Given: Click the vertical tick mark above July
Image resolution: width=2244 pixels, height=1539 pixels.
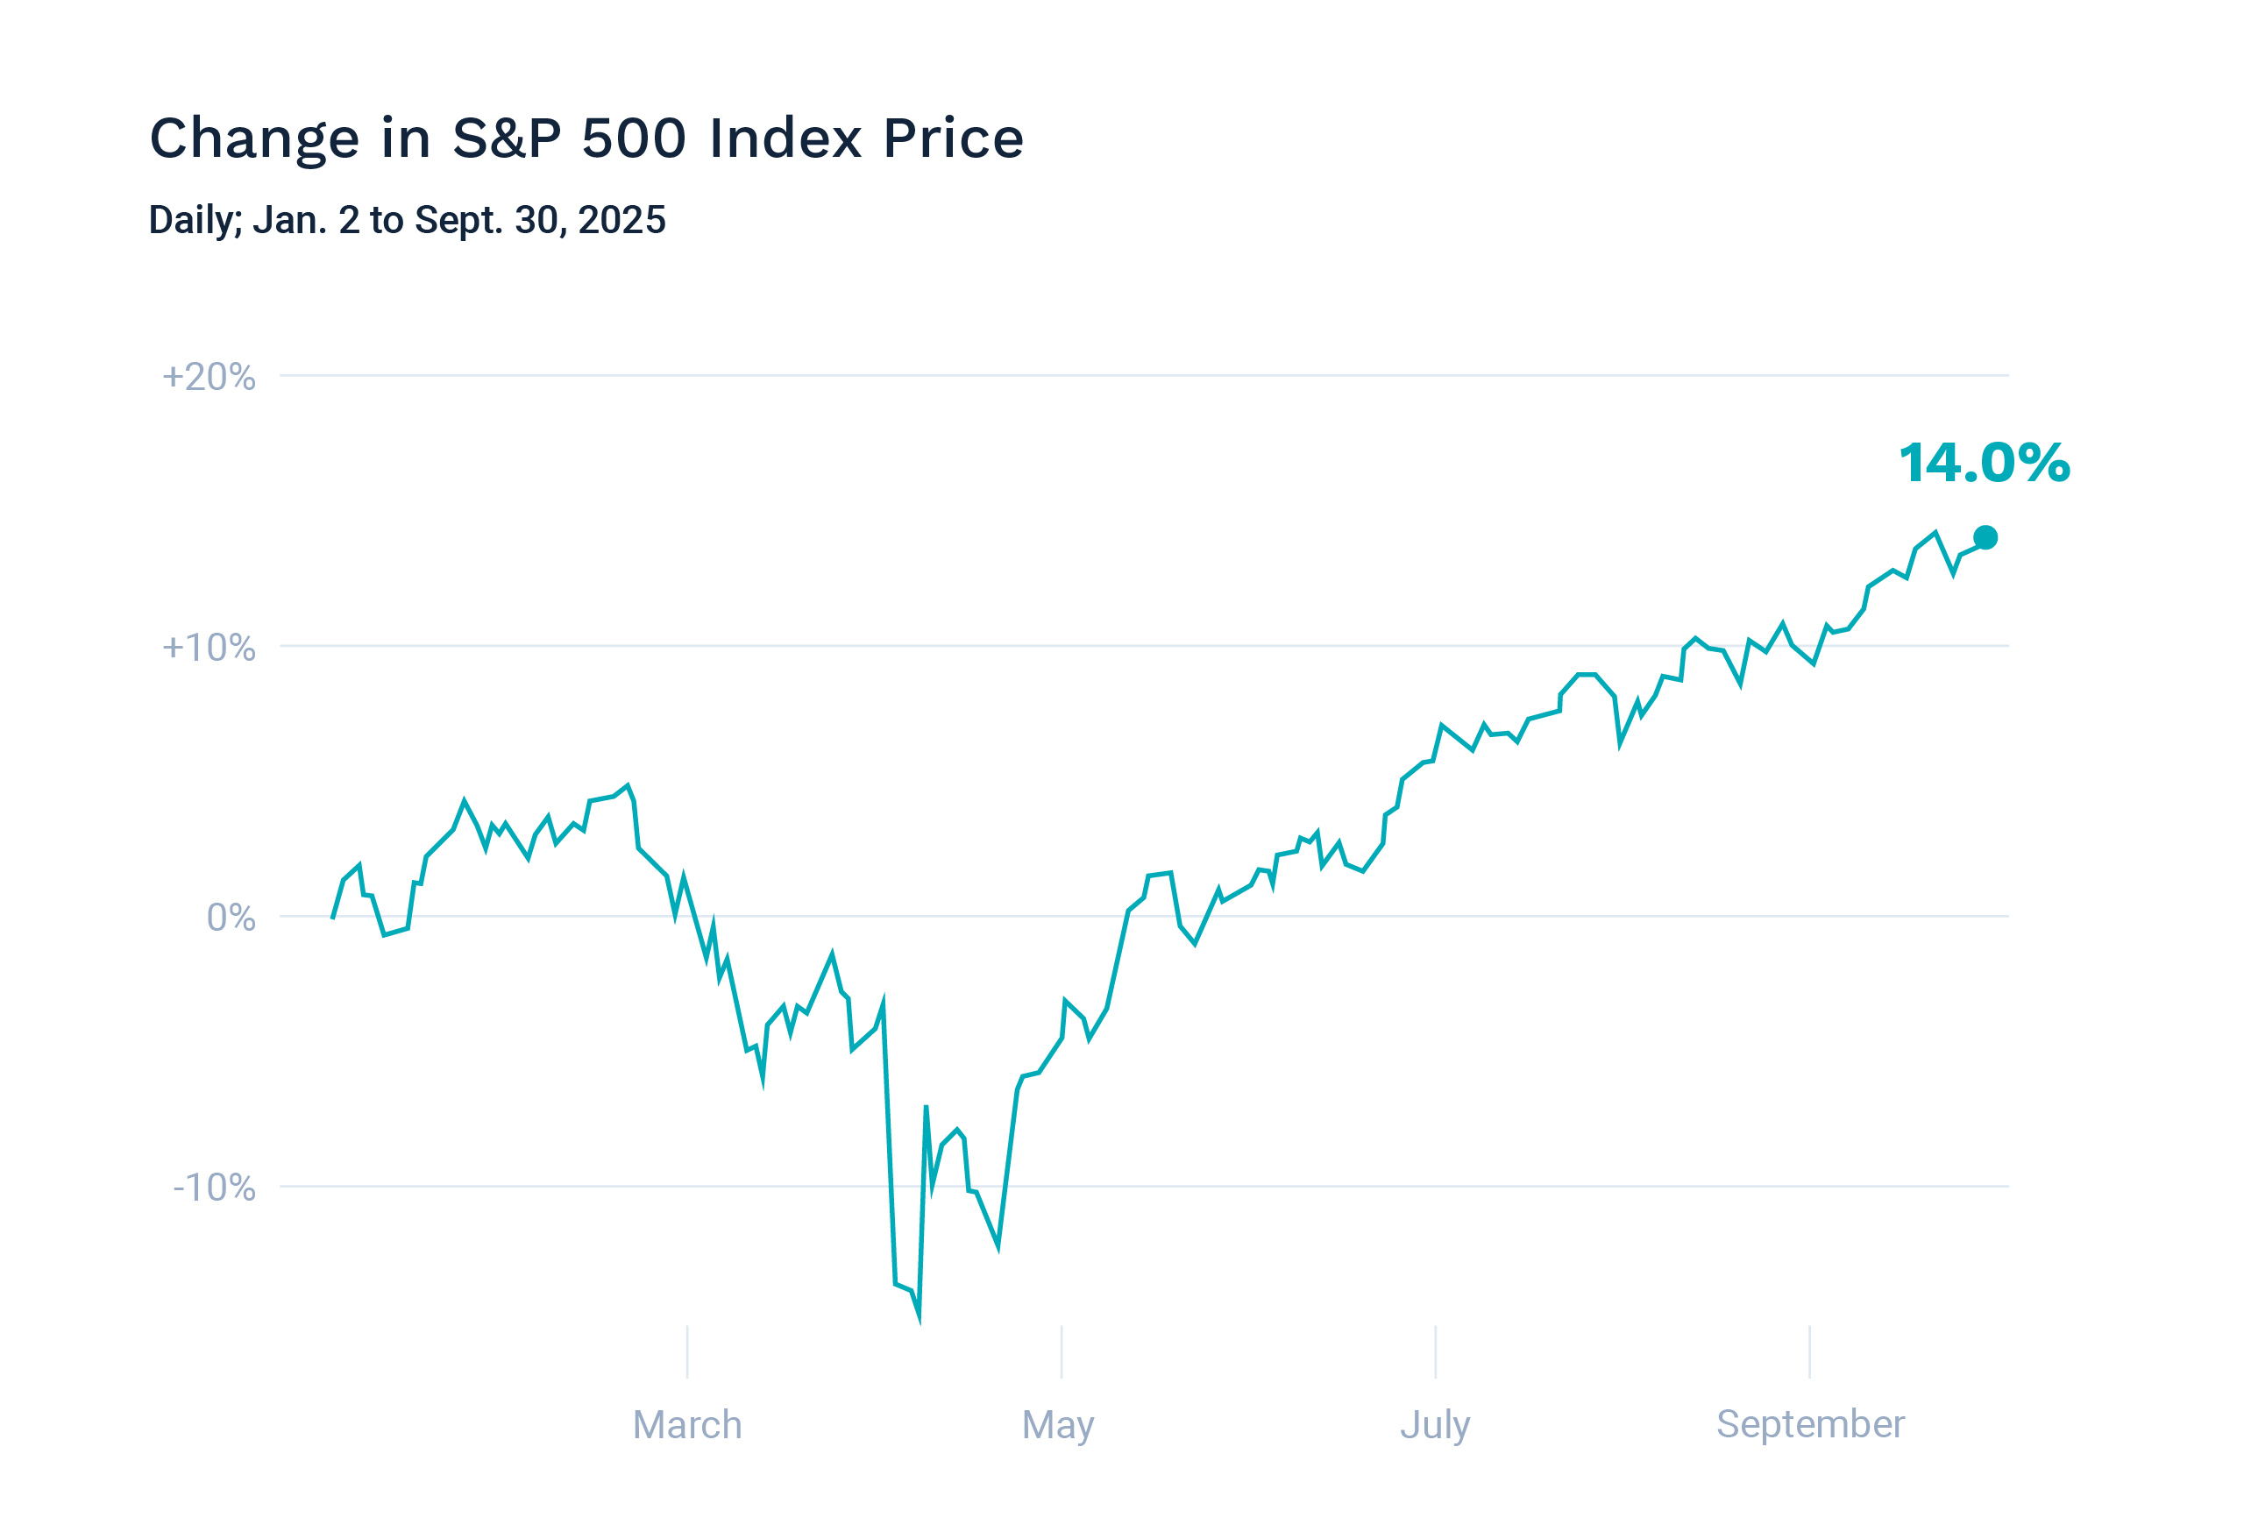Looking at the screenshot, I should 1436,1351.
